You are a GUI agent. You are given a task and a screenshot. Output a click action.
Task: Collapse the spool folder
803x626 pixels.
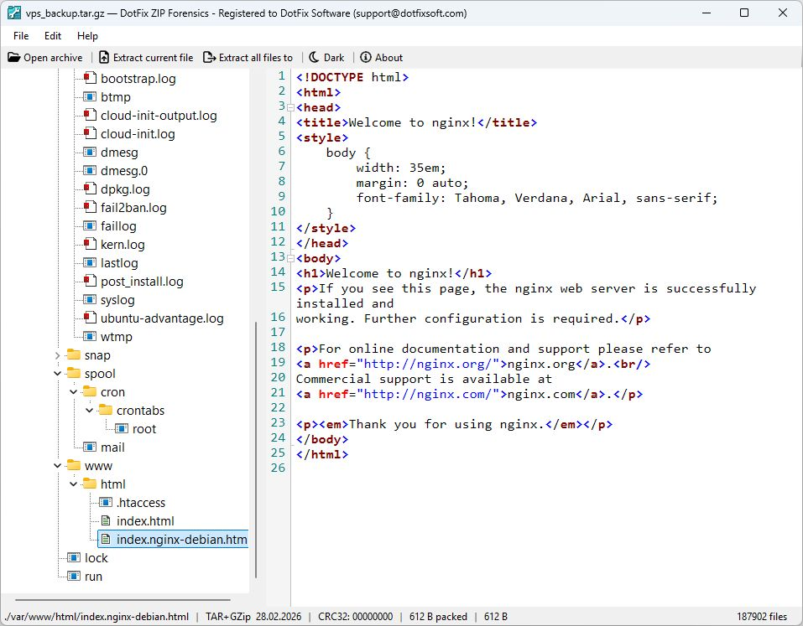(x=57, y=374)
